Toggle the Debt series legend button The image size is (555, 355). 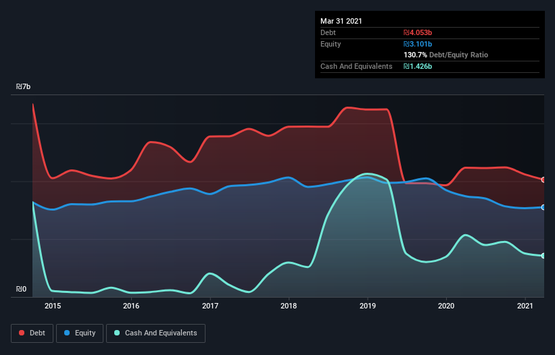tap(32, 333)
